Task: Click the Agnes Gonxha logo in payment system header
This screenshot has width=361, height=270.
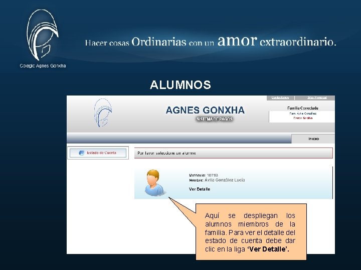Action: click(x=103, y=112)
